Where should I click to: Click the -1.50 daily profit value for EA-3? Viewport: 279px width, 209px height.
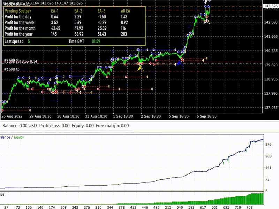pyautogui.click(x=102, y=17)
